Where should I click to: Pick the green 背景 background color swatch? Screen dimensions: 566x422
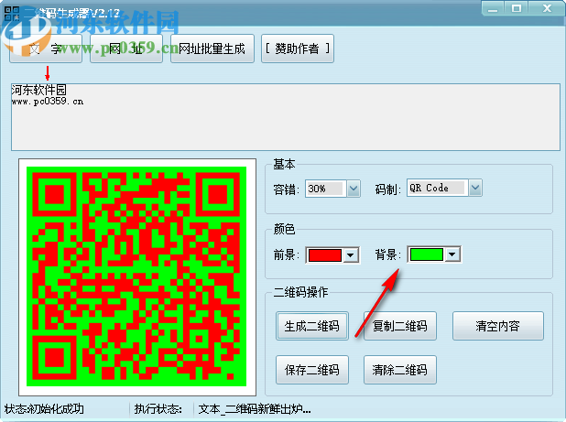(427, 254)
